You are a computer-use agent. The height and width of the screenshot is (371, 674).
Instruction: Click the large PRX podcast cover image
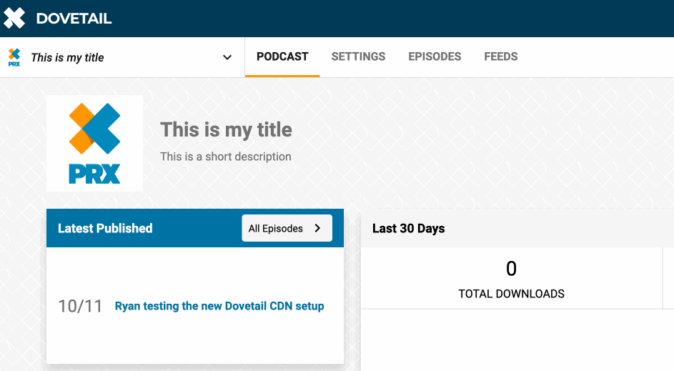tap(94, 143)
